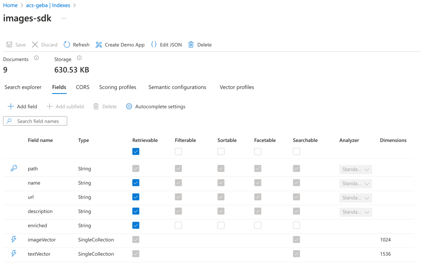The image size is (421, 270).
Task: Open the Analyzer dropdown for url
Action: (x=356, y=198)
